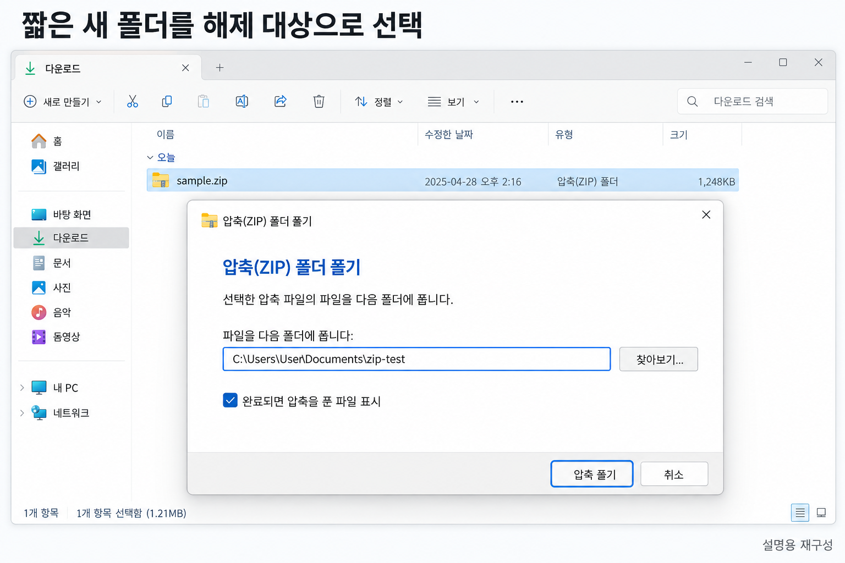Click 네트워크 in the sidebar
Image resolution: width=845 pixels, height=563 pixels.
coord(61,412)
